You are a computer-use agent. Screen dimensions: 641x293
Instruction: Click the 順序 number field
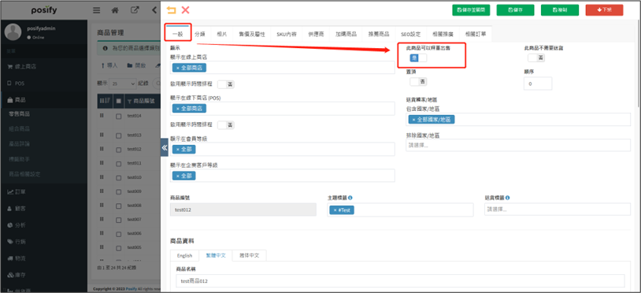(538, 83)
